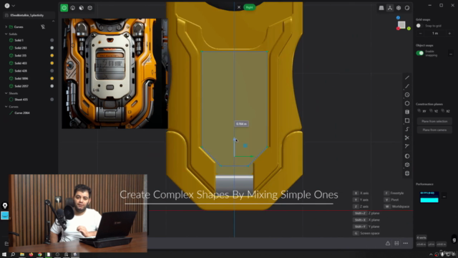The width and height of the screenshot is (458, 258).
Task: Close the Right view indicator with X
Action: 239,7
